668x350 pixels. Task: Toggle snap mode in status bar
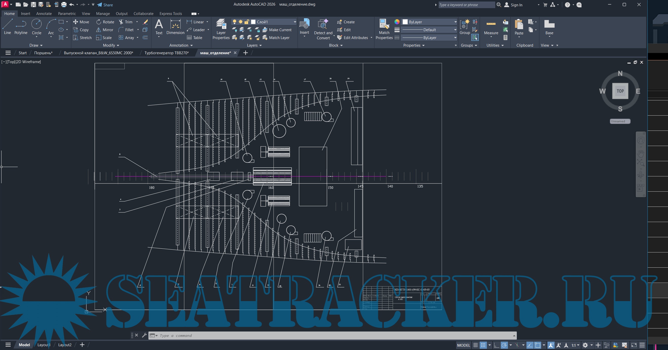[483, 345]
